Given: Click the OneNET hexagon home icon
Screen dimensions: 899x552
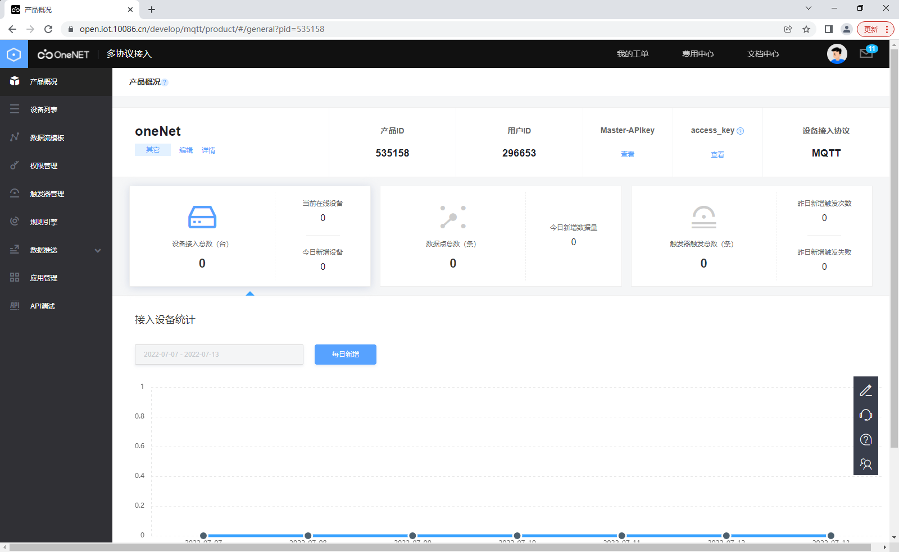Looking at the screenshot, I should tap(14, 54).
